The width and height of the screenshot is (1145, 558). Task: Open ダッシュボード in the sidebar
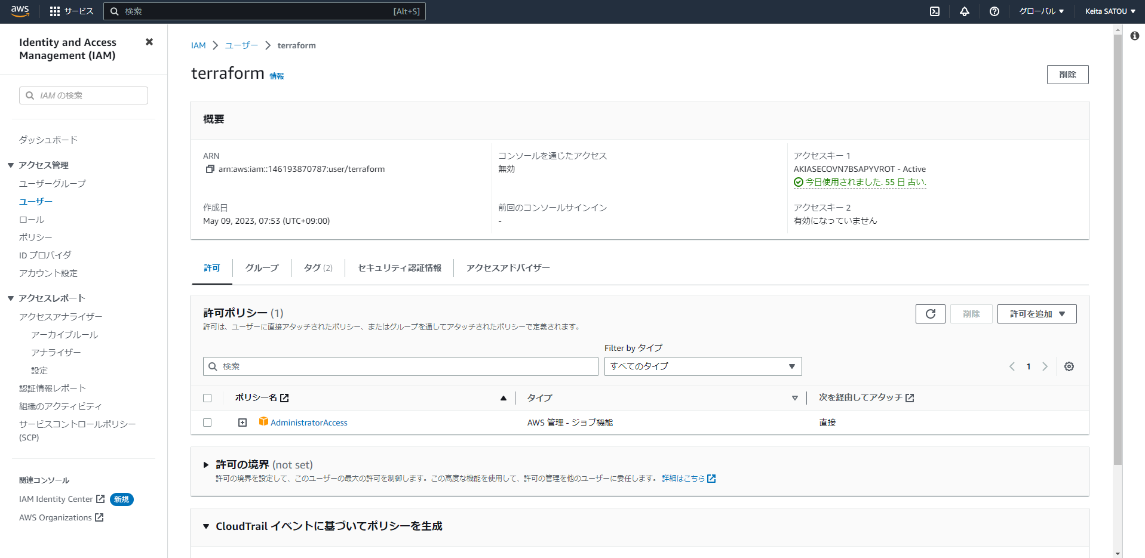click(48, 140)
